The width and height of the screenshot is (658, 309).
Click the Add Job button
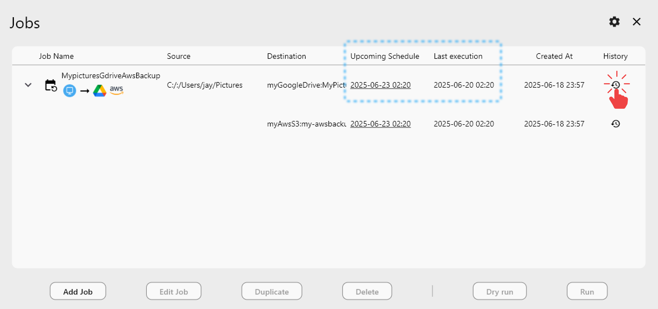pos(78,291)
